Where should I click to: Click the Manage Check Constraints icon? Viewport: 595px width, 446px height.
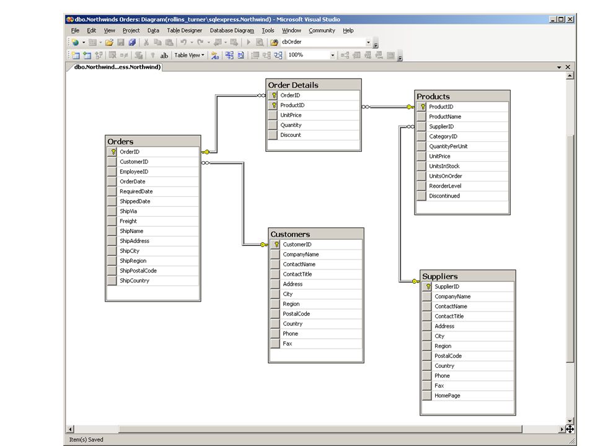390,55
